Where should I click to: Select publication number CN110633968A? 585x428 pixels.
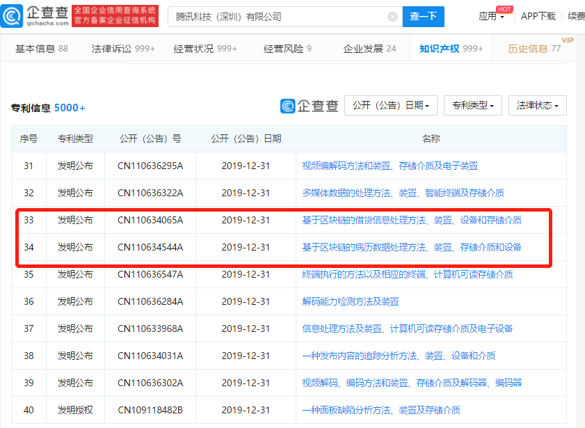(150, 328)
